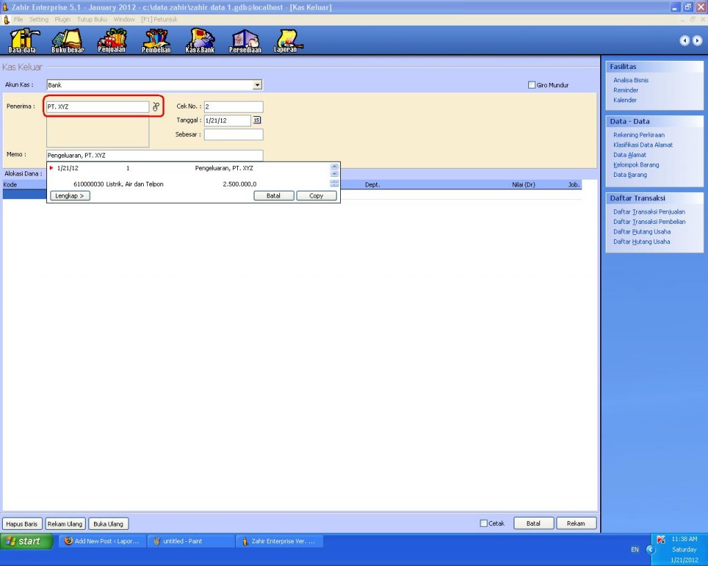Tick the Cetak checkbox

(x=483, y=524)
